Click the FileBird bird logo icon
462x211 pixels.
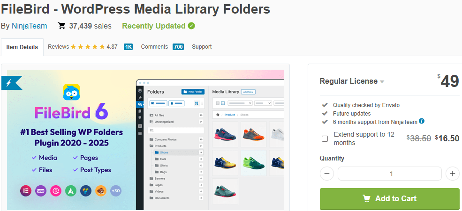(x=72, y=92)
